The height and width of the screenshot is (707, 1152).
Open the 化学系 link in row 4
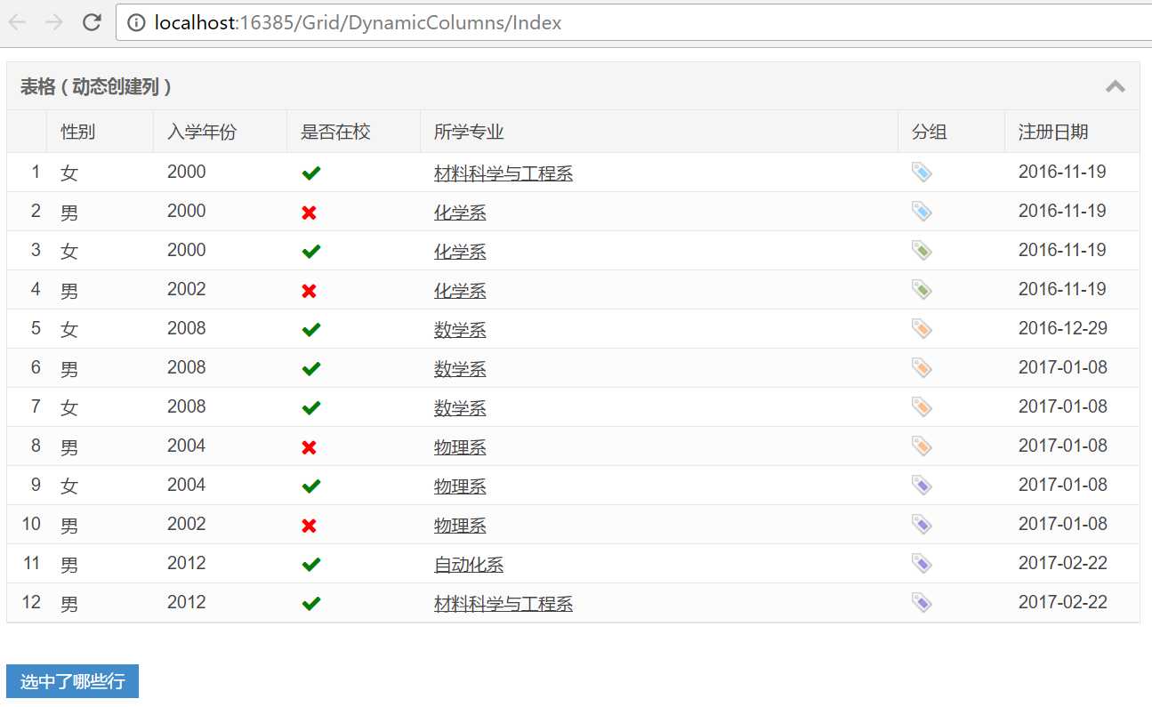[460, 291]
